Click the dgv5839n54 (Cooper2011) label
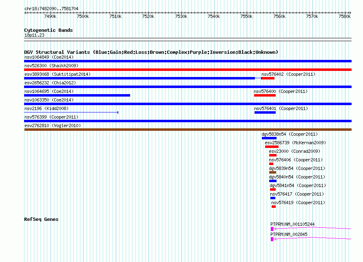Viewport: 363px width, 262px height. coord(297,168)
